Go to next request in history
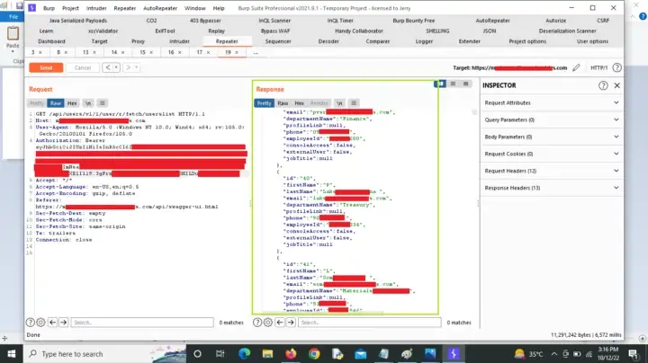The height and width of the screenshot is (363, 648). [x=128, y=67]
